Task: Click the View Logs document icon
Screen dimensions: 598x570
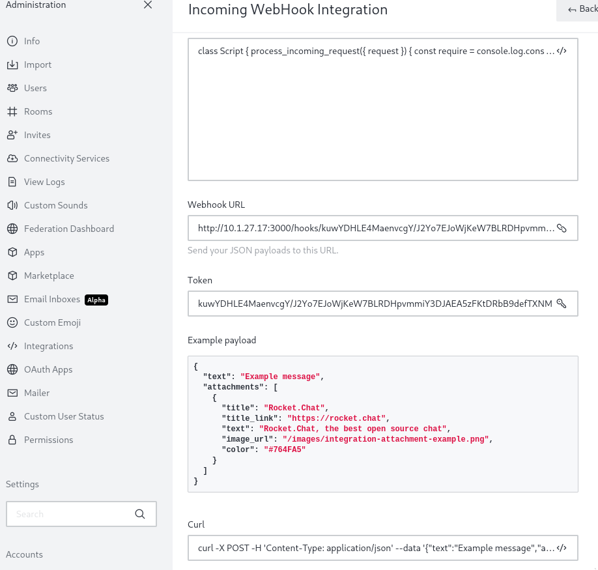Action: 12,182
